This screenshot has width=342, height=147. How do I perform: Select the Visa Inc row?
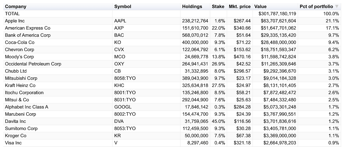click(x=13, y=143)
